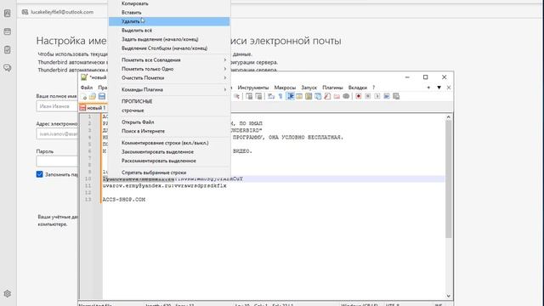Toggle the monitoring (eye) toolbar icon
The width and height of the screenshot is (544, 306).
click(x=346, y=96)
